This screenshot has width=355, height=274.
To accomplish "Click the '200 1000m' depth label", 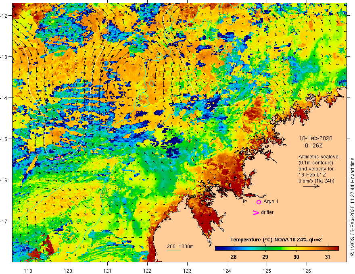I will click(x=180, y=247).
